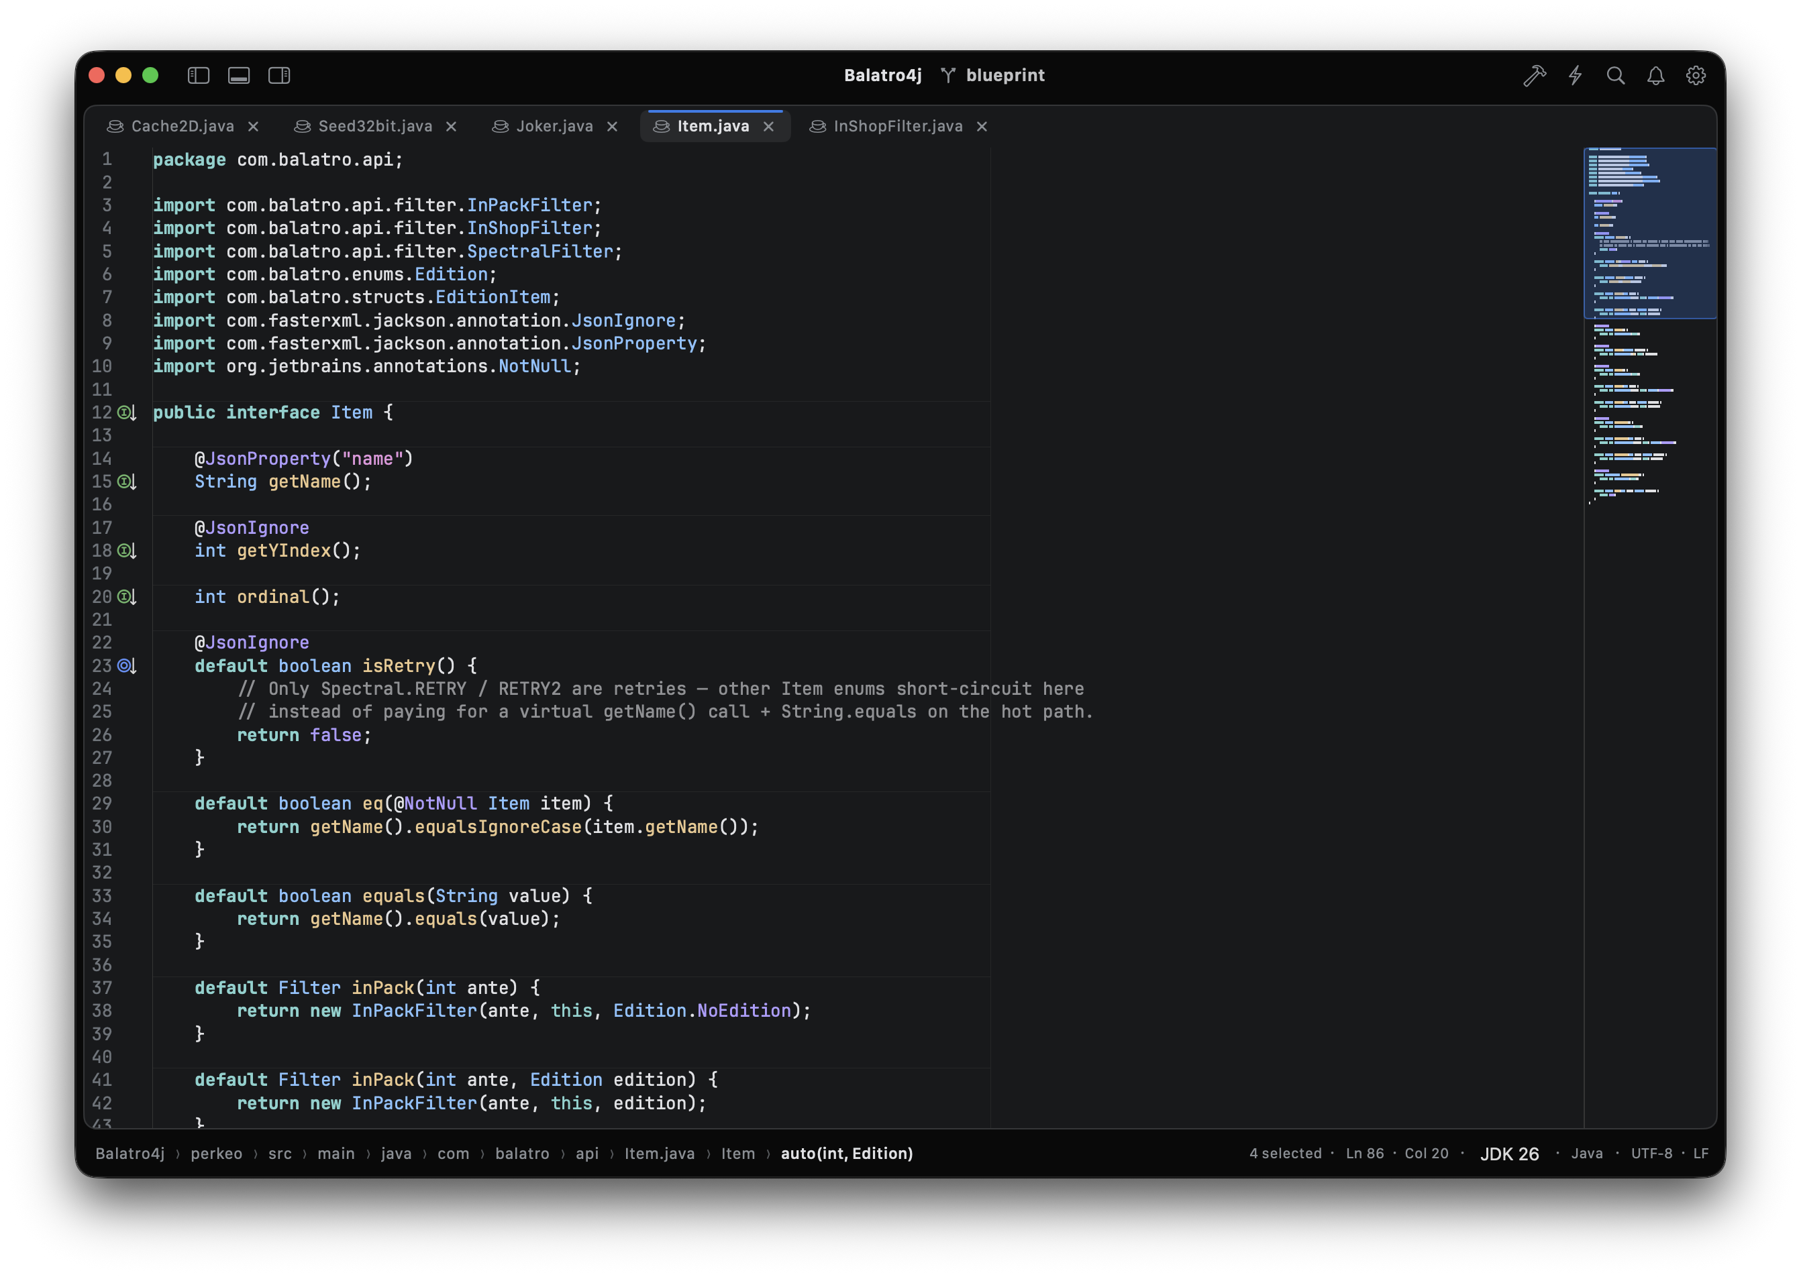
Task: Change the UTF-8 file encoding
Action: pos(1651,1154)
